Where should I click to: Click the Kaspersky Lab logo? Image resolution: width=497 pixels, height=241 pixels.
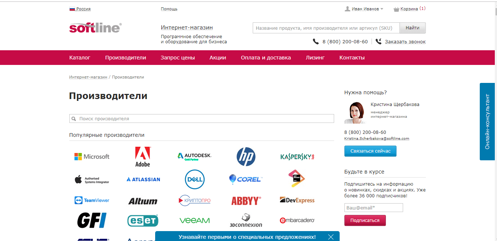[297, 157]
